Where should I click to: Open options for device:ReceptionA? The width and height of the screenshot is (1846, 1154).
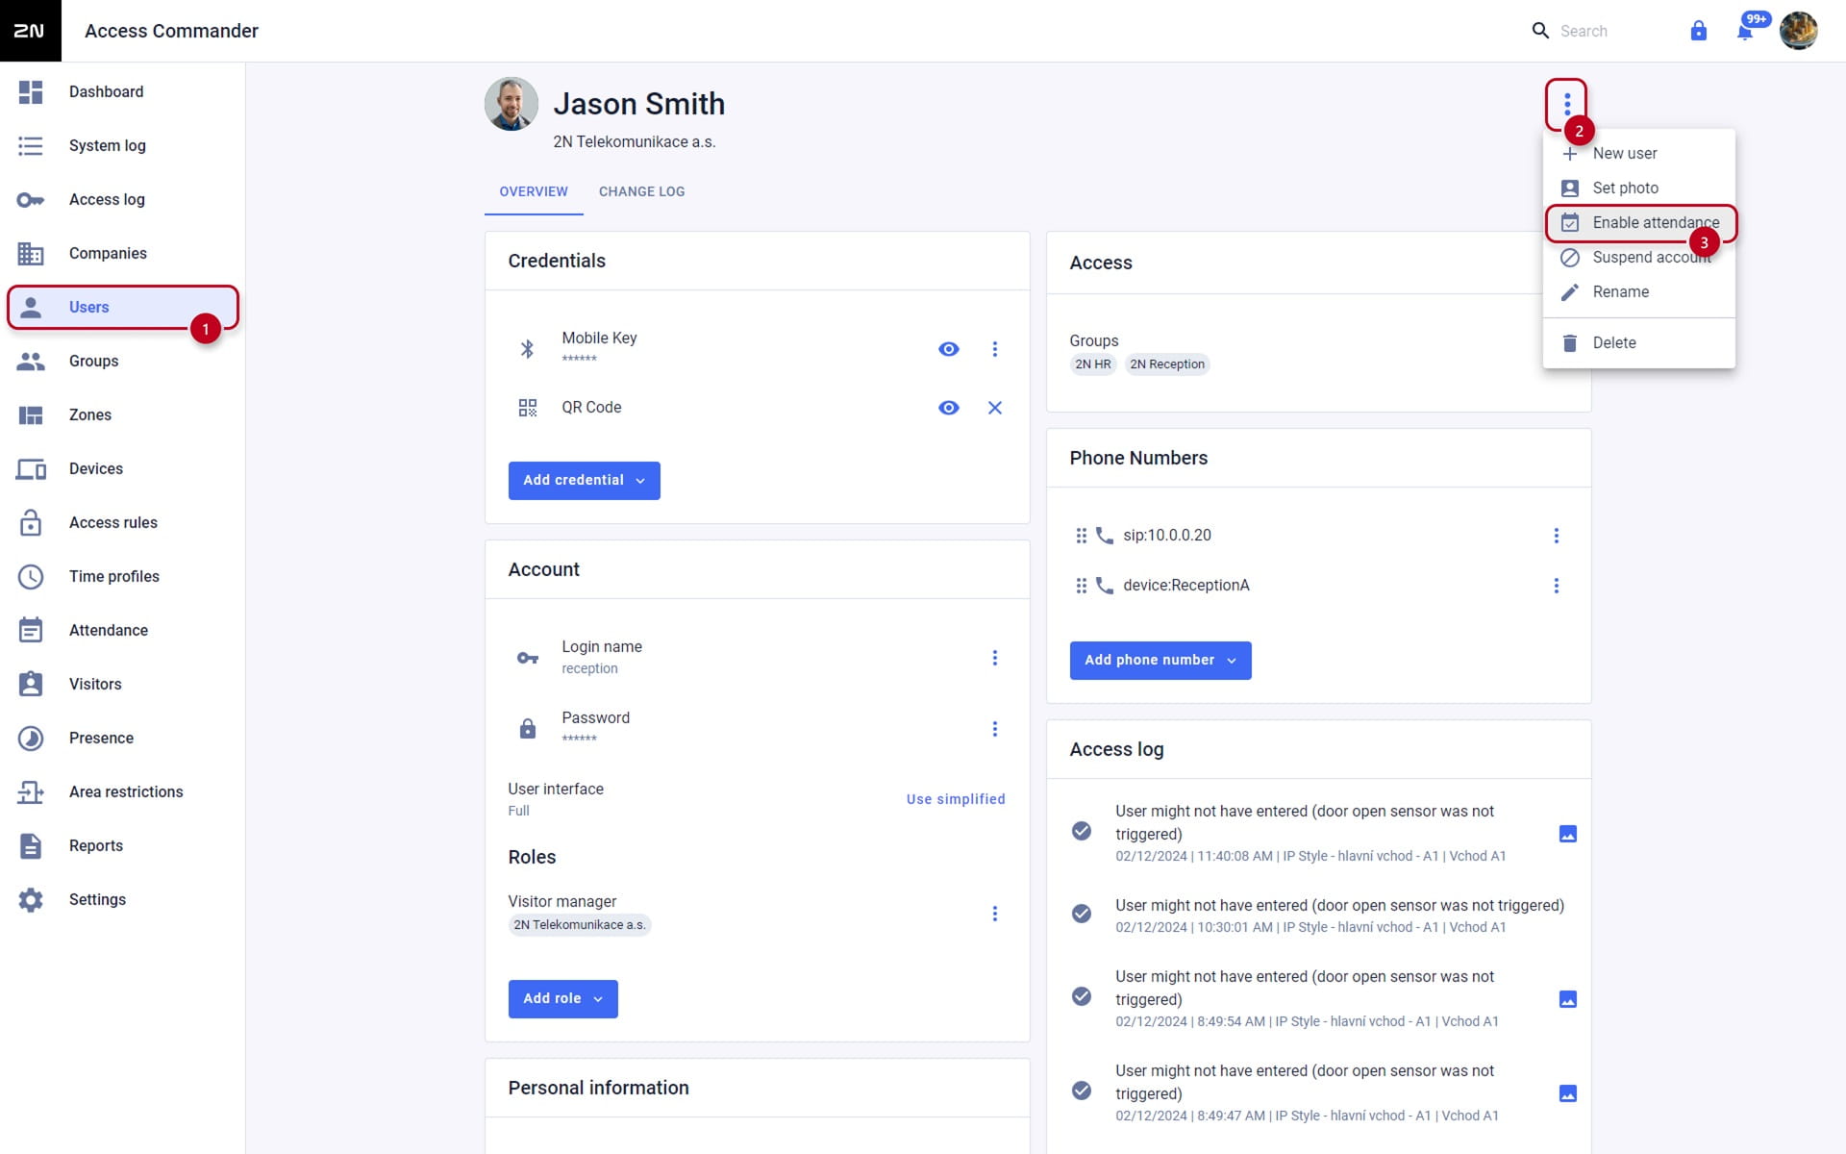point(1557,586)
